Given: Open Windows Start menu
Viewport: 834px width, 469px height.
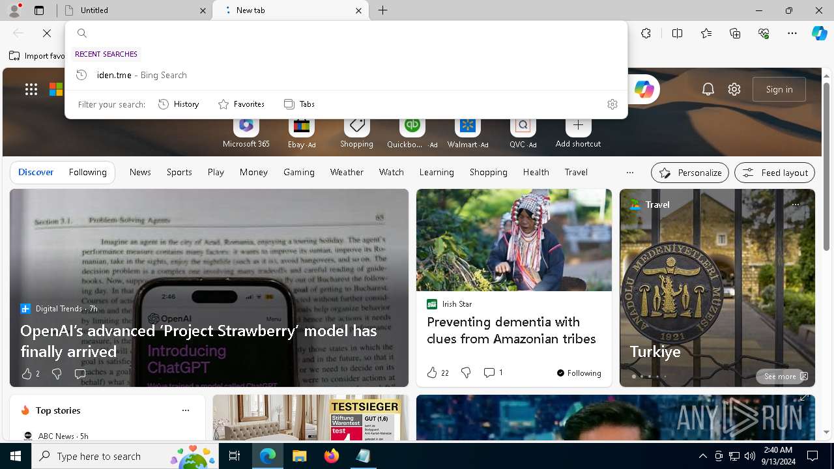Looking at the screenshot, I should point(16,456).
